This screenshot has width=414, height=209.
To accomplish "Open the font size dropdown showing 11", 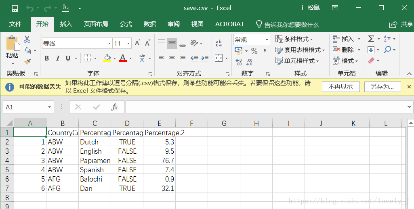I will coord(128,43).
